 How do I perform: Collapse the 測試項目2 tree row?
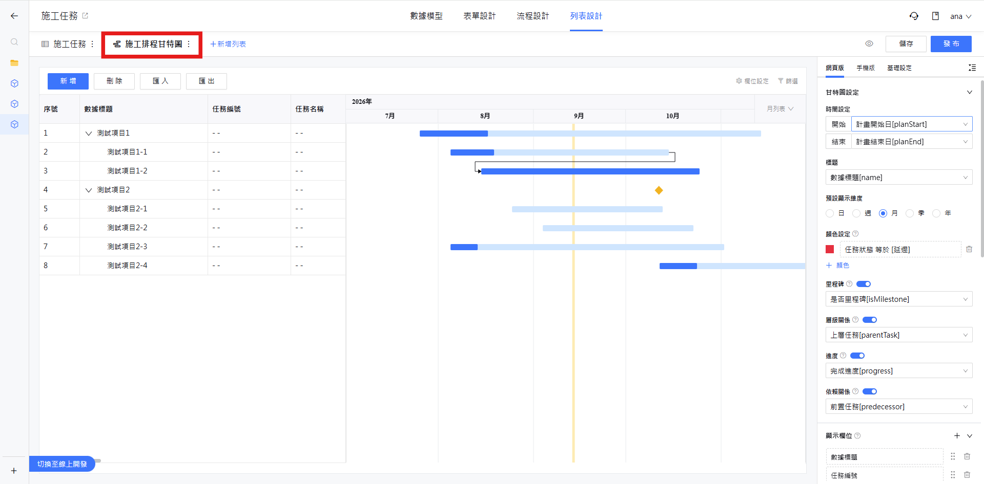[x=89, y=190]
